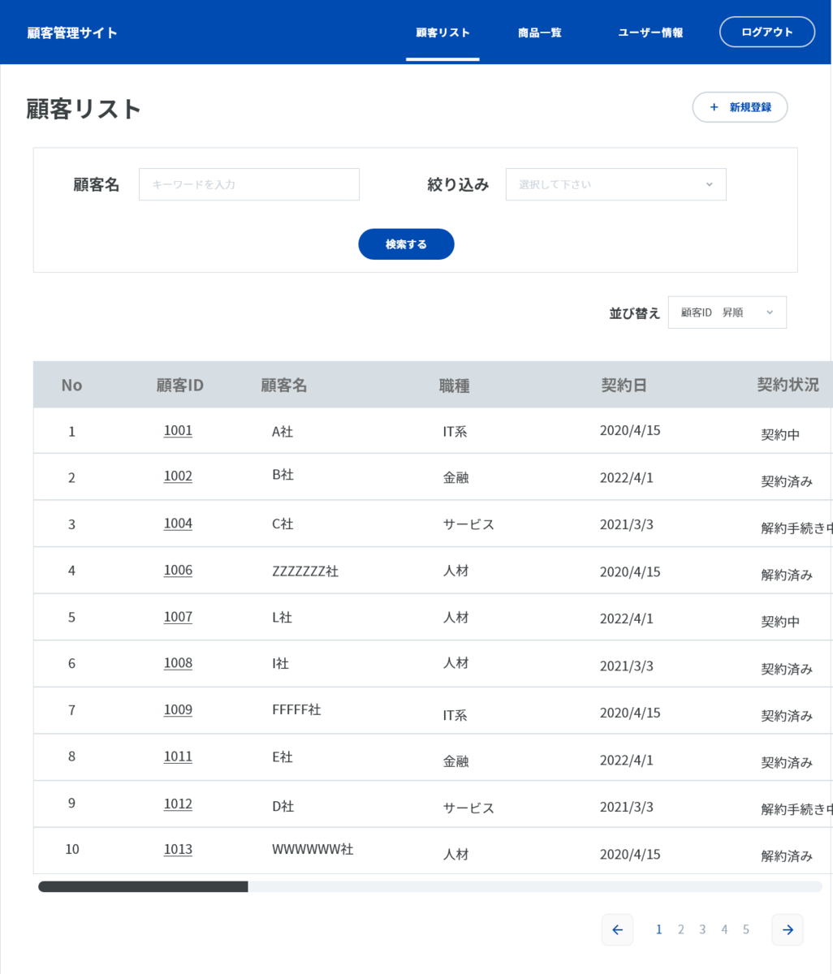Open the 並び替え sort order dropdown

tap(727, 312)
